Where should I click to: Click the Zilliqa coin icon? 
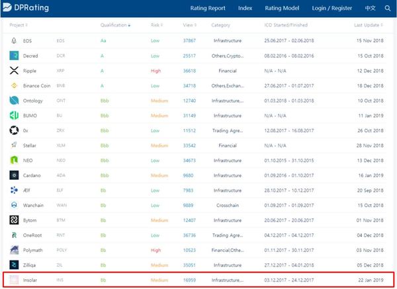click(x=14, y=265)
